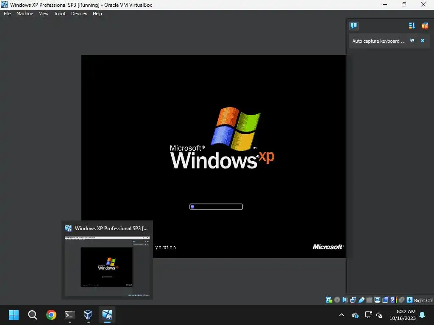
Task: Open the Help menu
Action: coord(97,14)
